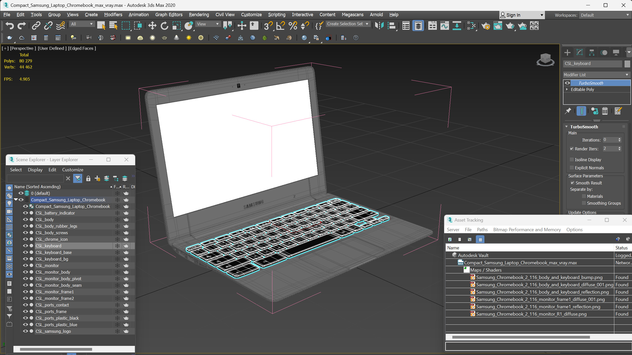Increase the Iterations spinner value
The image size is (632, 355).
click(x=619, y=138)
